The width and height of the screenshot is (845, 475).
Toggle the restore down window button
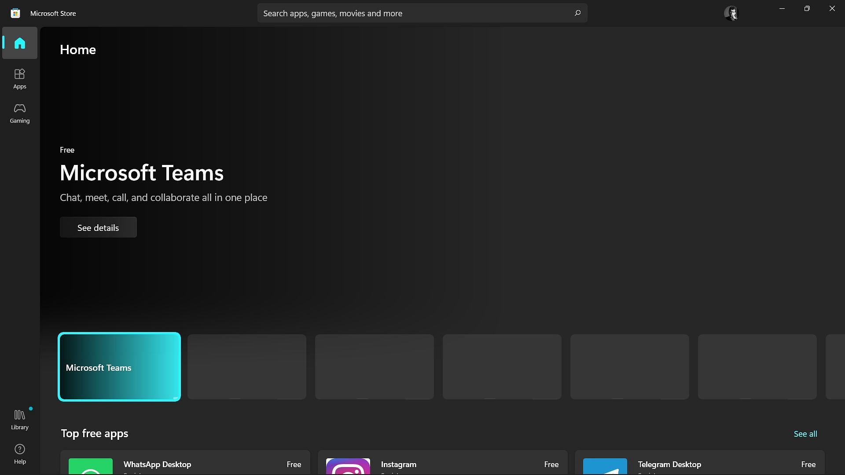pyautogui.click(x=807, y=9)
